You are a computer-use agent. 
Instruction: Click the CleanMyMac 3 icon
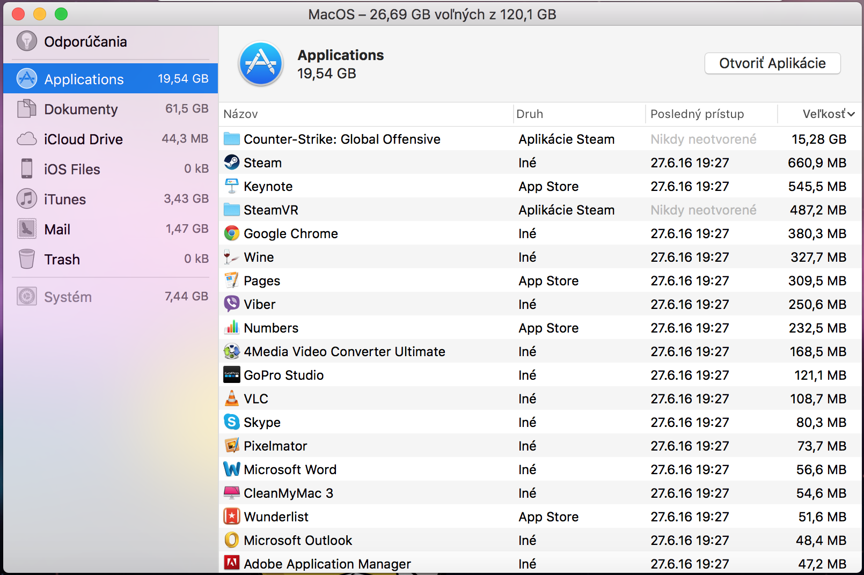coord(231,492)
